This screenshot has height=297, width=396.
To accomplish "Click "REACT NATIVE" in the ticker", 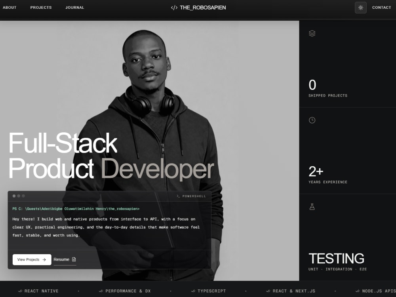I will coord(42,291).
